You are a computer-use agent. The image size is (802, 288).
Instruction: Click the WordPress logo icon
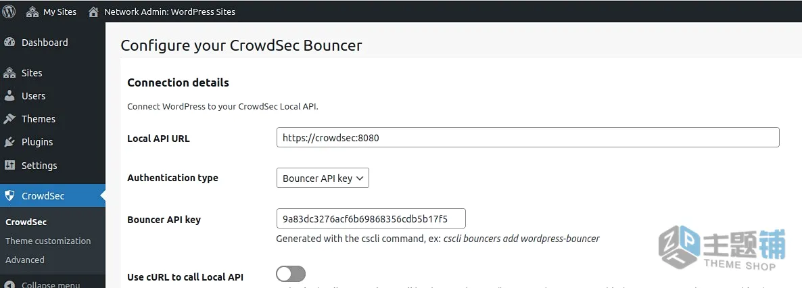pyautogui.click(x=9, y=11)
